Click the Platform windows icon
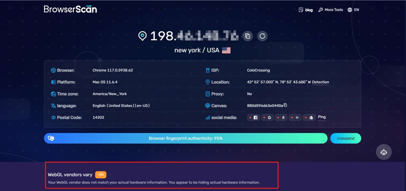The image size is (406, 191). coord(53,82)
